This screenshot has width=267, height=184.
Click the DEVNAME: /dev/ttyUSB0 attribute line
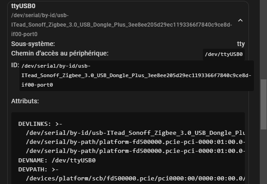[57, 160]
